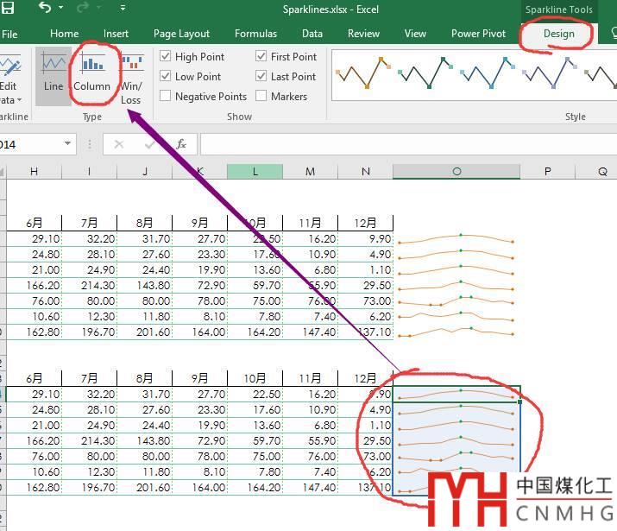Switch sparklines to Column type
The width and height of the screenshot is (617, 531).
point(91,74)
